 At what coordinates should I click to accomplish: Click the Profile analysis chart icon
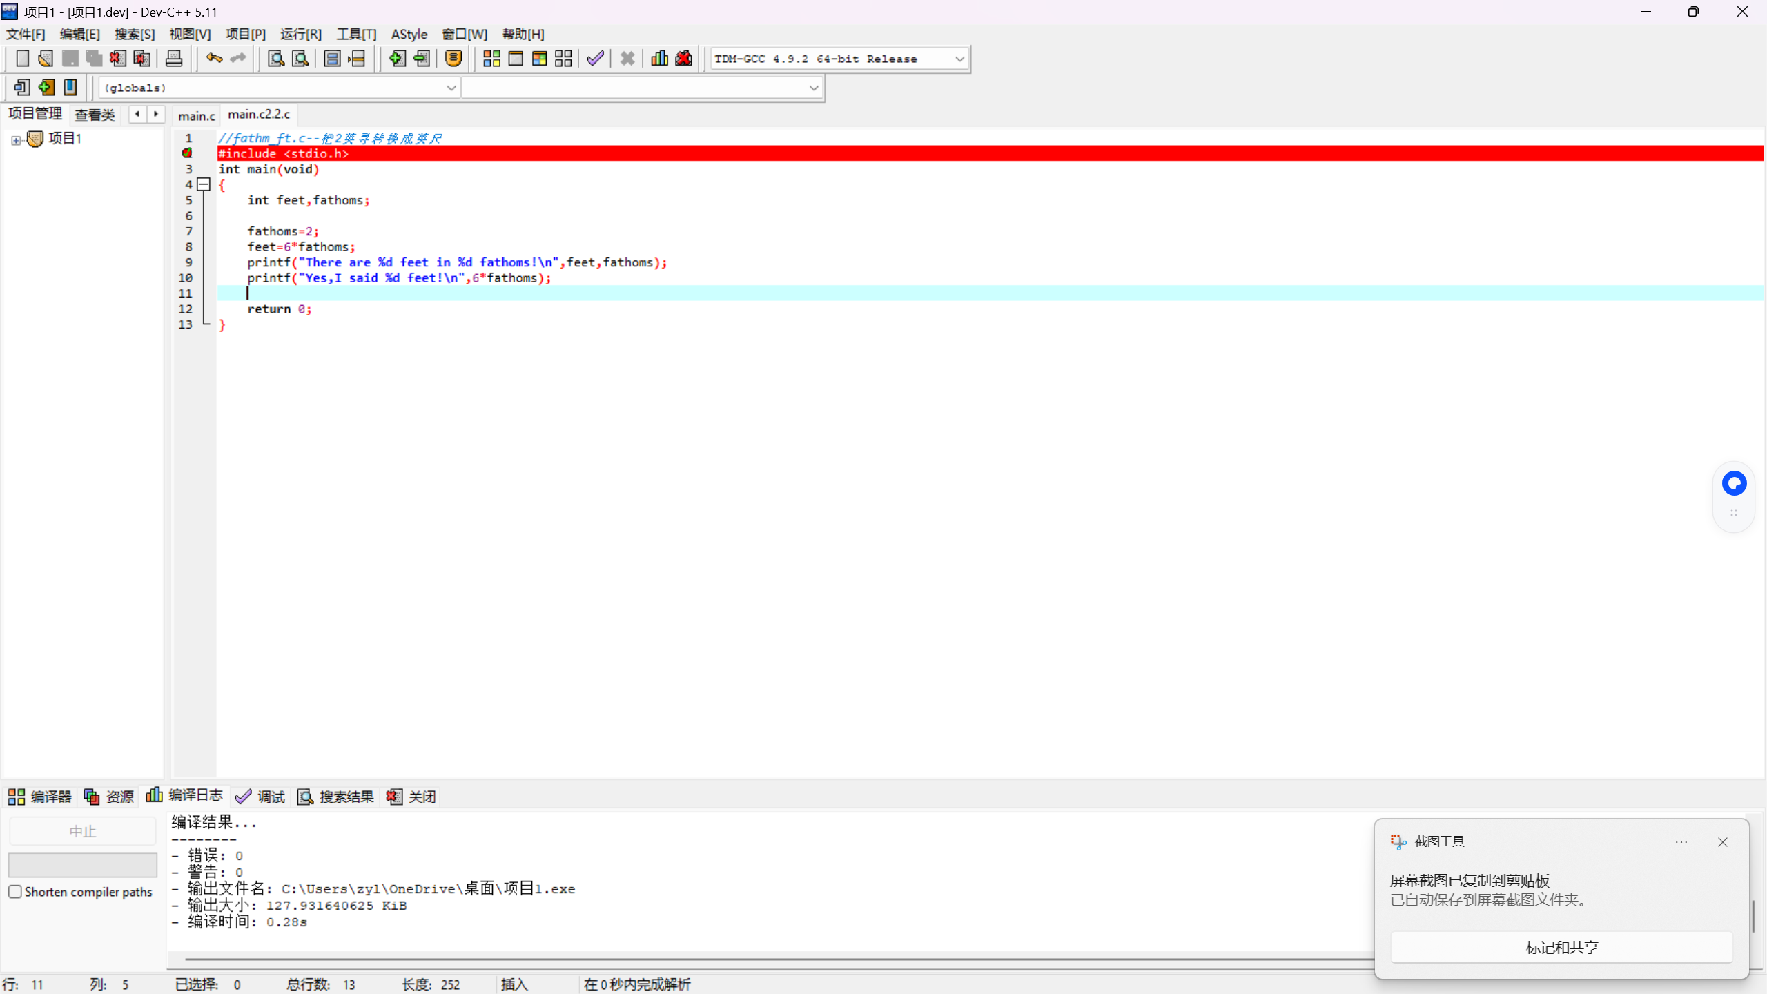(659, 59)
